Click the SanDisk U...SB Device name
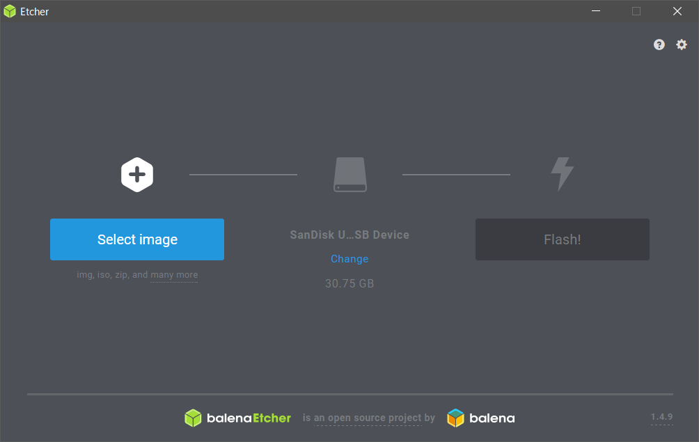 tap(349, 235)
